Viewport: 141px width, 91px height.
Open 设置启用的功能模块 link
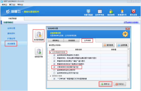click(x=131, y=22)
